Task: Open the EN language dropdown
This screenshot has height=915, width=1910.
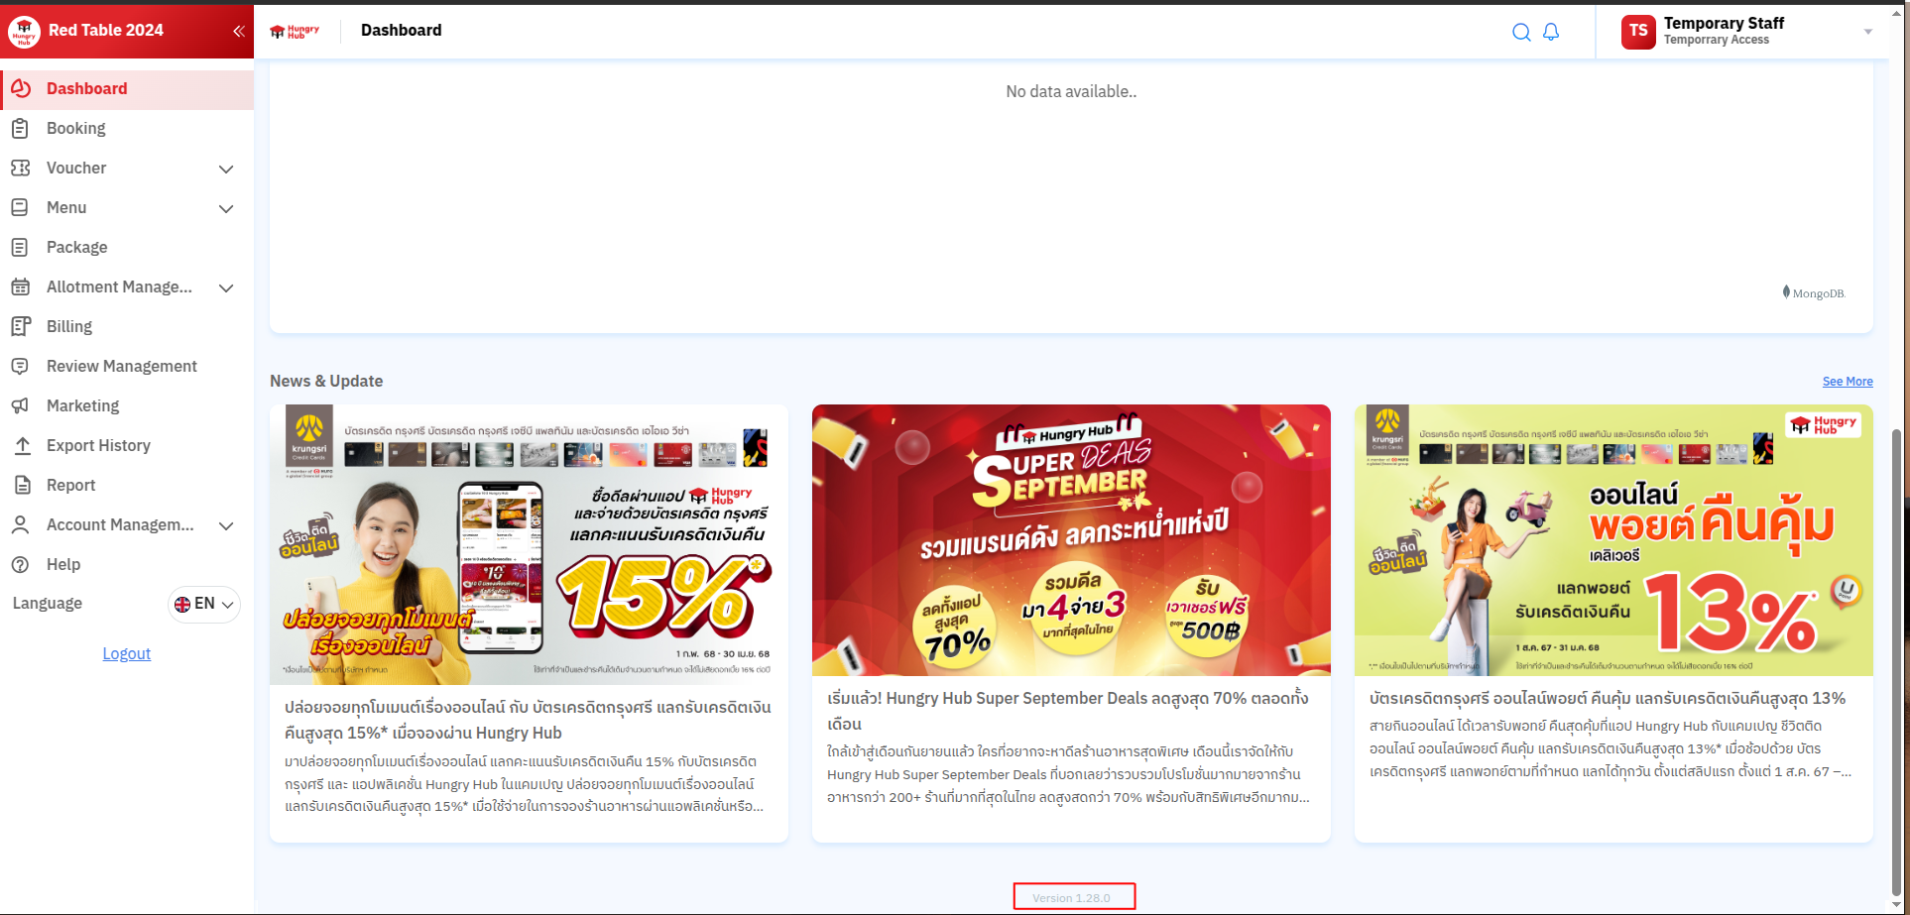Action: coord(204,604)
